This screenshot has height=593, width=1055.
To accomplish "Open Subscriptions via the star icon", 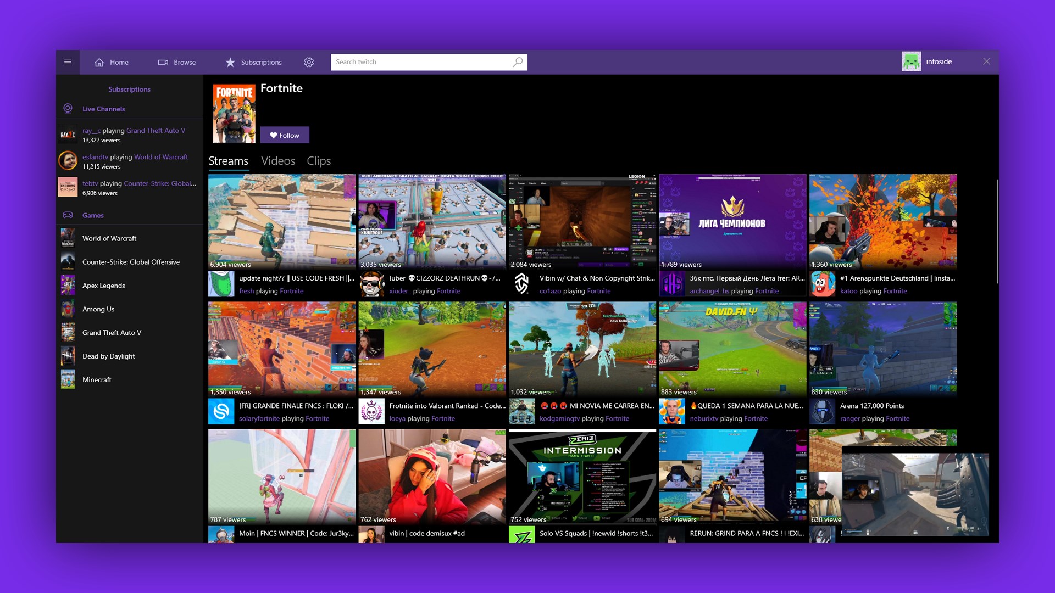I will pyautogui.click(x=230, y=62).
